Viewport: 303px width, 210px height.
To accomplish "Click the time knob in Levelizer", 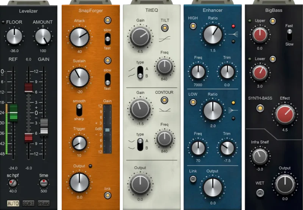I will (x=44, y=183).
